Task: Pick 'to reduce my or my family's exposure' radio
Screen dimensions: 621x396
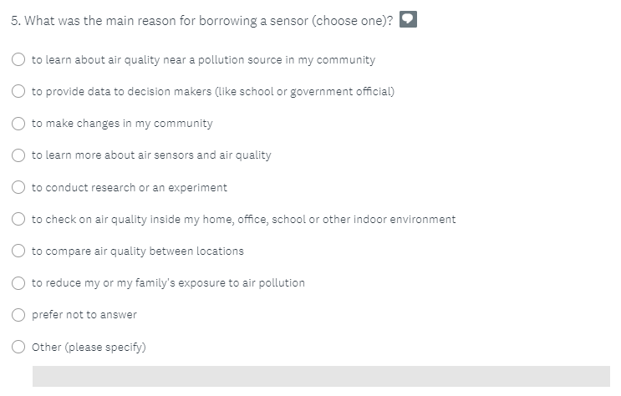Action: [x=19, y=283]
